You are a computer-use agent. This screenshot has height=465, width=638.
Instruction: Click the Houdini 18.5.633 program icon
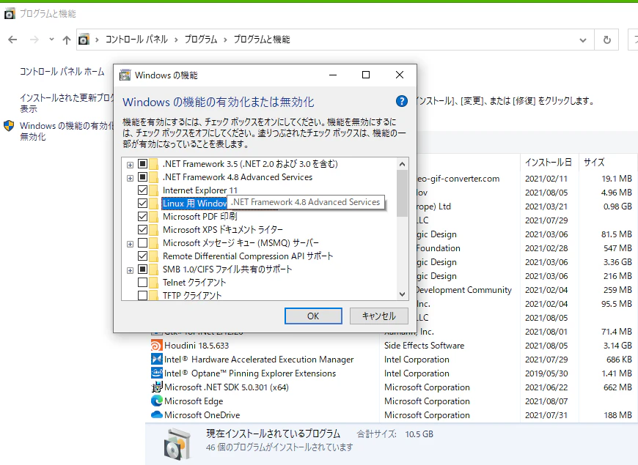pyautogui.click(x=157, y=346)
